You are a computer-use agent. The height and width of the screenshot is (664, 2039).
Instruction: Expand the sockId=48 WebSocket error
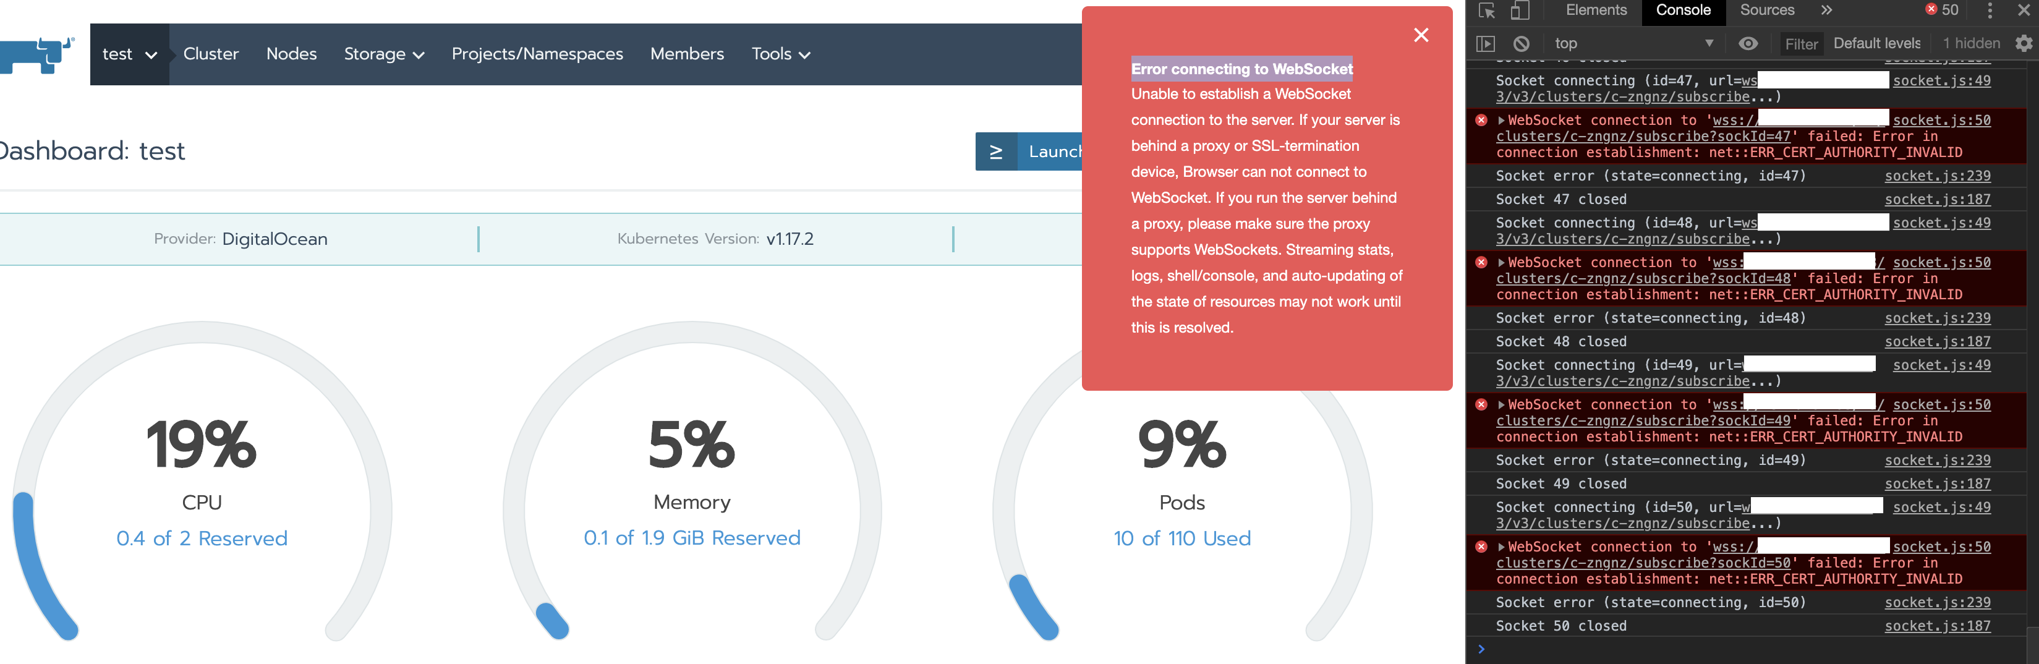[x=1501, y=263]
